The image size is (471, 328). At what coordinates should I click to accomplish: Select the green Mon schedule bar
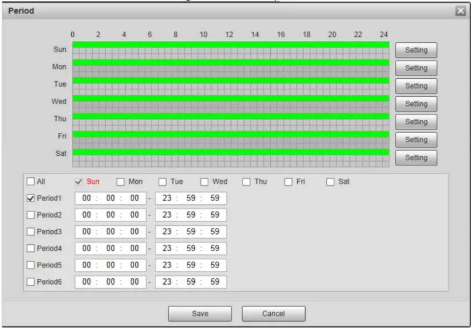231,63
